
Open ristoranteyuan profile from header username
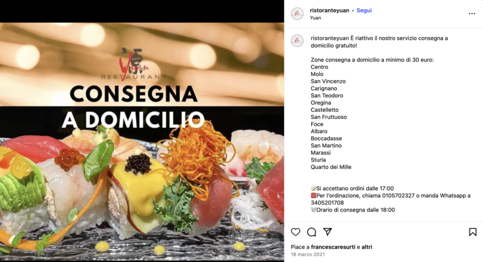(329, 10)
